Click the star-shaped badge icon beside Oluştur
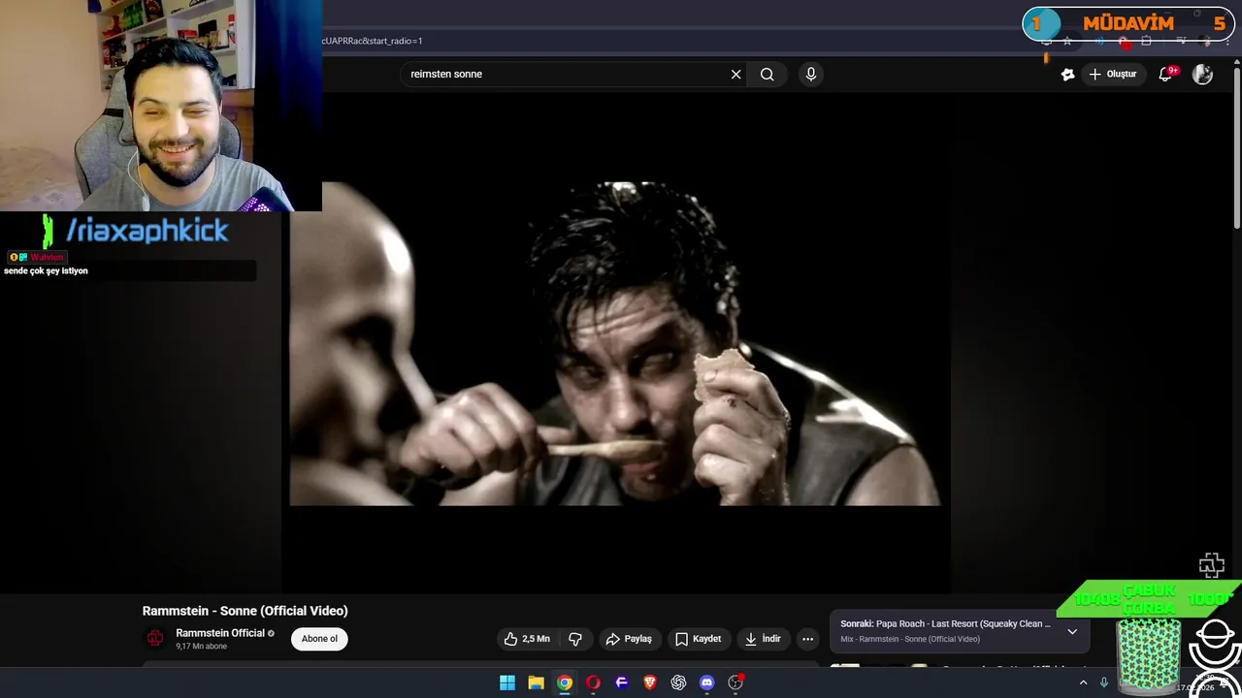Screen dimensions: 1242x698 [1067, 75]
